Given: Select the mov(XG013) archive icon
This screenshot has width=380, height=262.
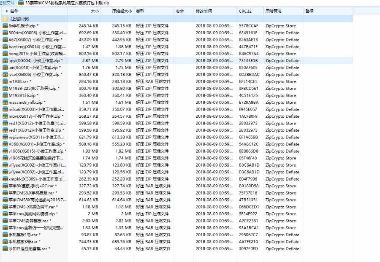Looking at the screenshot, I should coord(5,116).
